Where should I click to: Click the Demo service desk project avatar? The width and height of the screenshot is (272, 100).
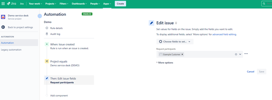3,17
